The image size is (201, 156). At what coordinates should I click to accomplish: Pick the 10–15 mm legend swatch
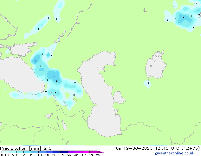point(42,152)
